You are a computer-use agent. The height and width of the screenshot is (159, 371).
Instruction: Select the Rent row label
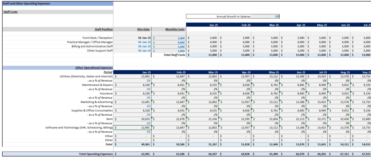(110, 119)
